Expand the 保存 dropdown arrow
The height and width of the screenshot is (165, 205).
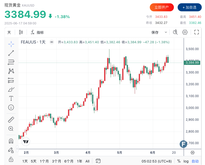point(166,32)
